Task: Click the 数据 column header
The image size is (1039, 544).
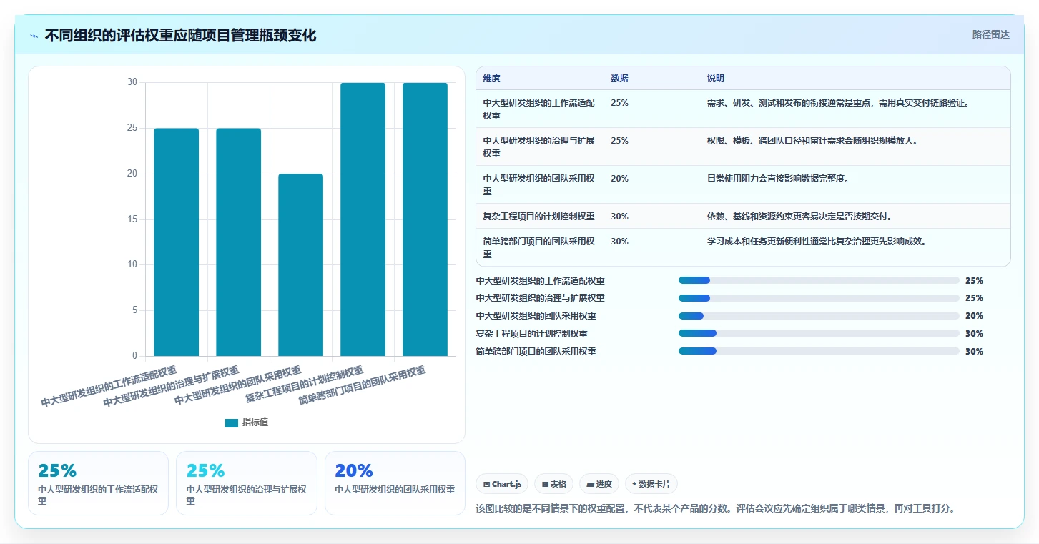Action: [619, 79]
